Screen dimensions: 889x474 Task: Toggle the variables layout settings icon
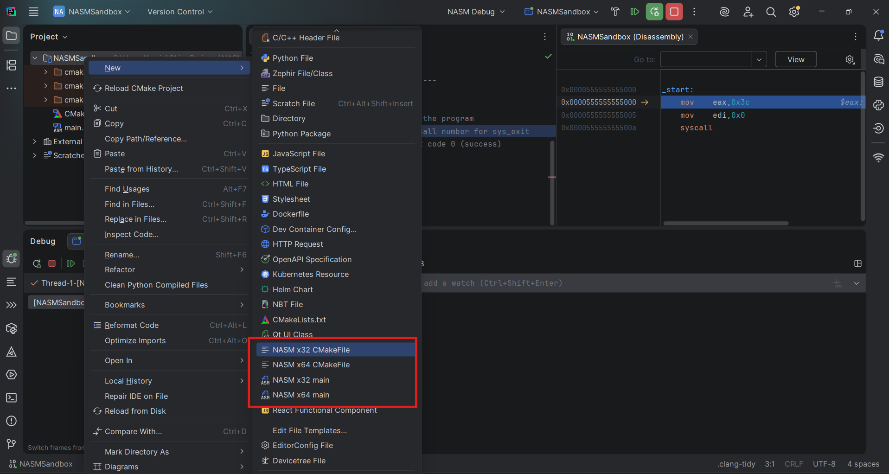[x=857, y=263]
